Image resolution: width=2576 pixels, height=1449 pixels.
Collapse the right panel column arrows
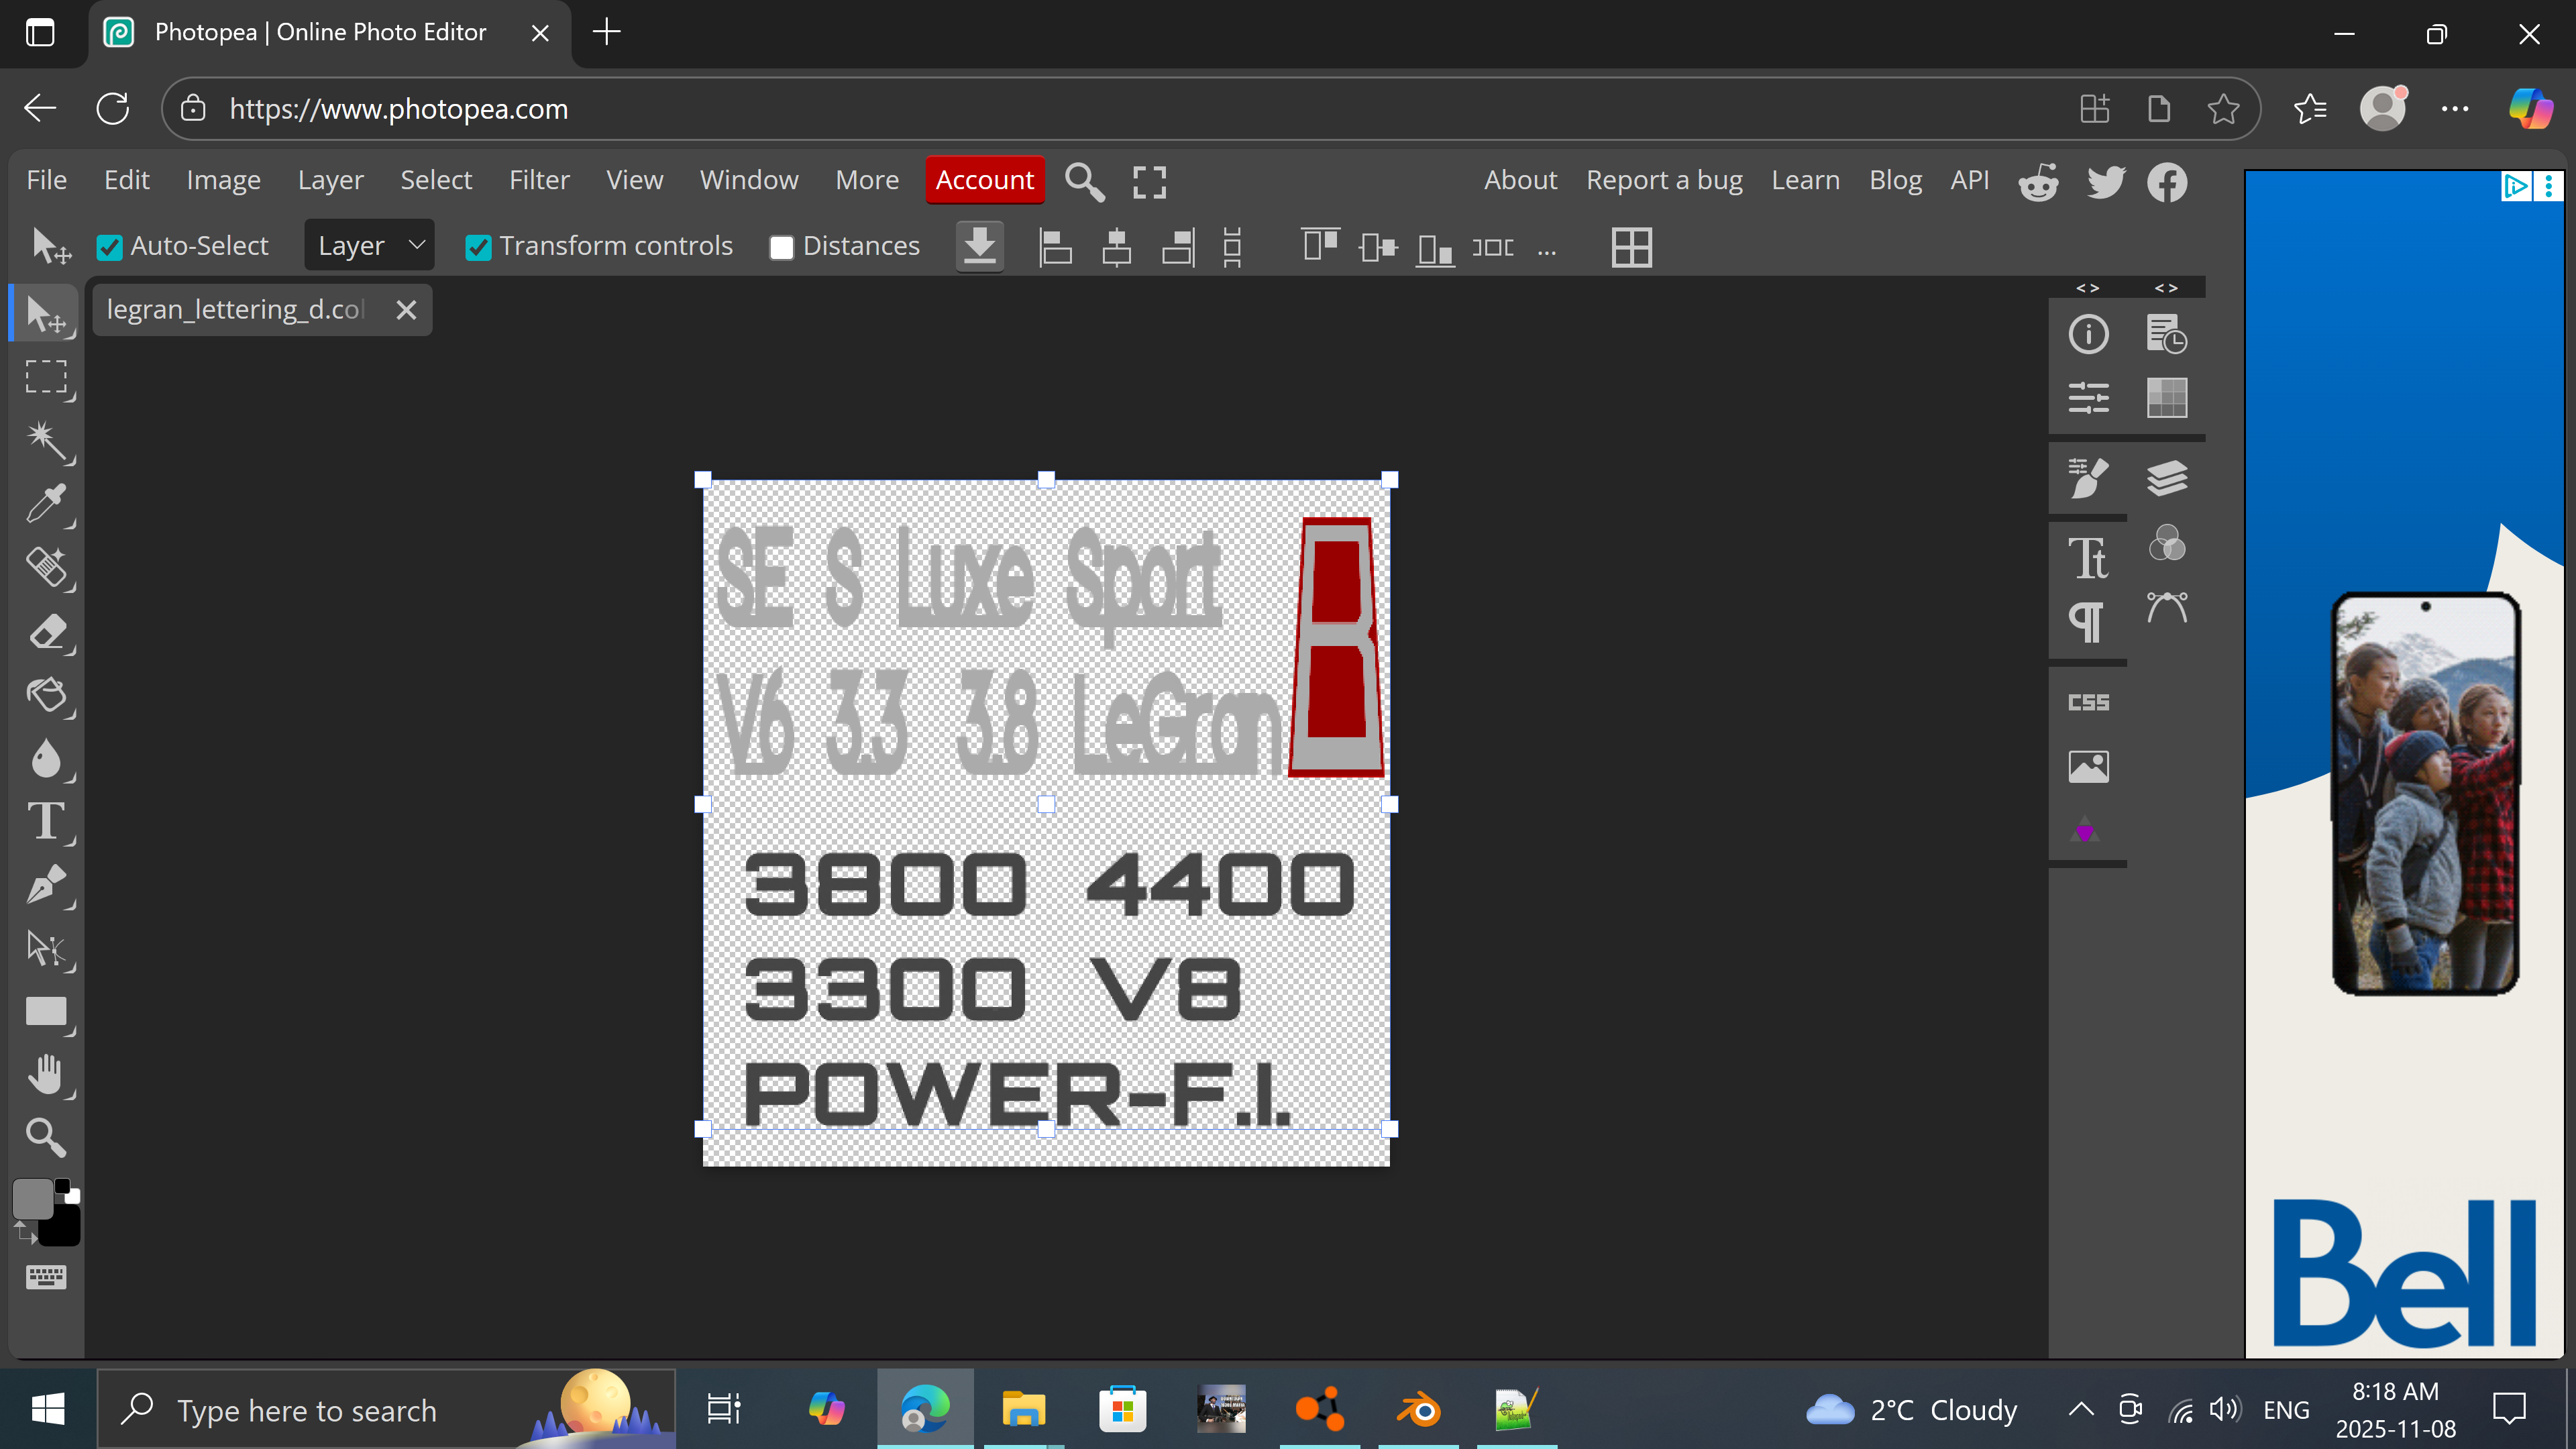click(2166, 288)
